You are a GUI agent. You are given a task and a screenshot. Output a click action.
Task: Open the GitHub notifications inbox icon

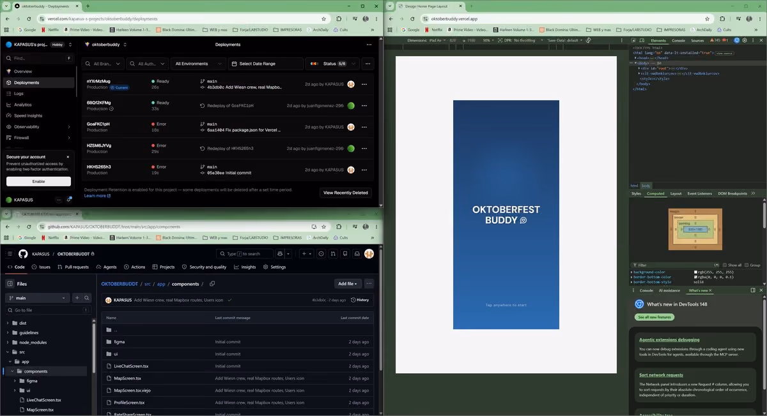(357, 253)
